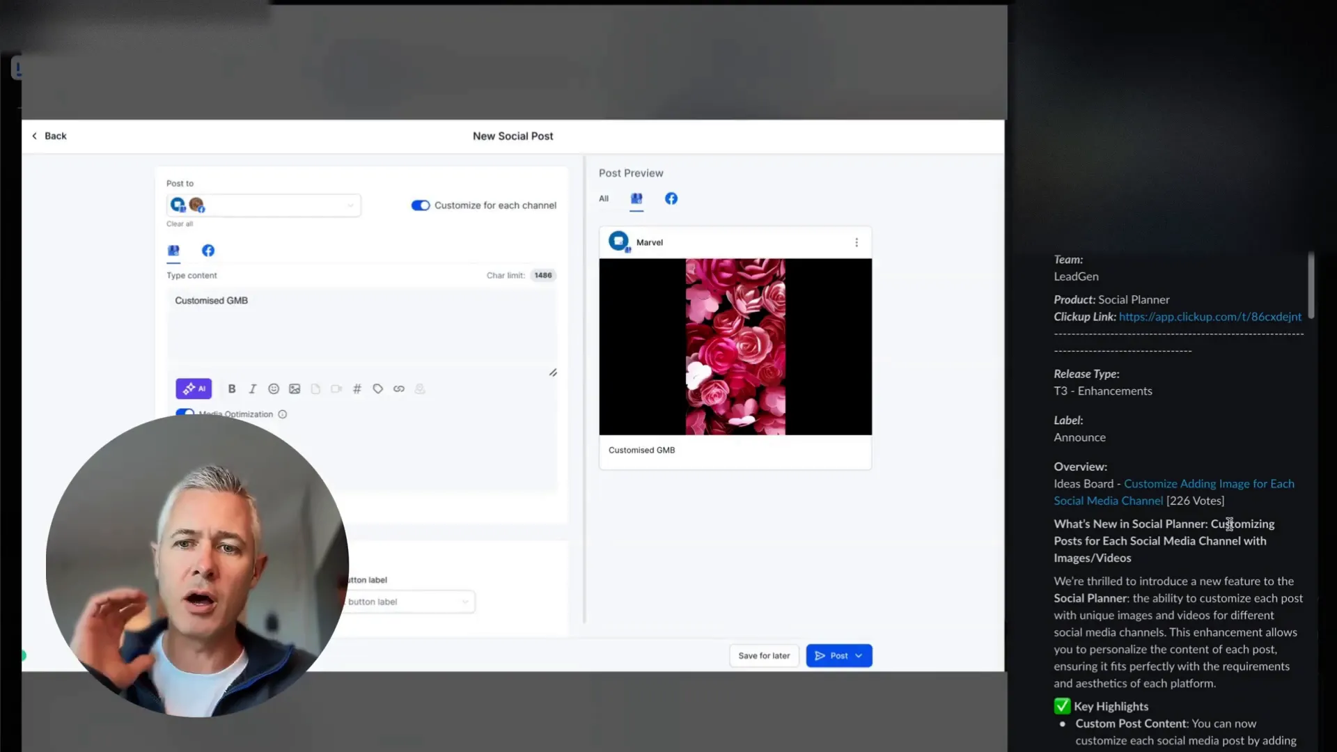1337x752 pixels.
Task: Click Clear all link
Action: point(180,224)
